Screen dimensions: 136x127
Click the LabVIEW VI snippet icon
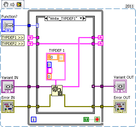[x=19, y=4]
